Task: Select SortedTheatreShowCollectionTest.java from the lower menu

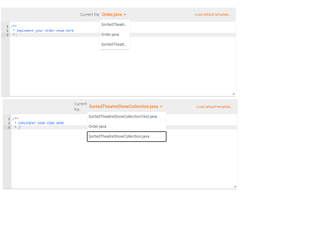Action: (127, 116)
